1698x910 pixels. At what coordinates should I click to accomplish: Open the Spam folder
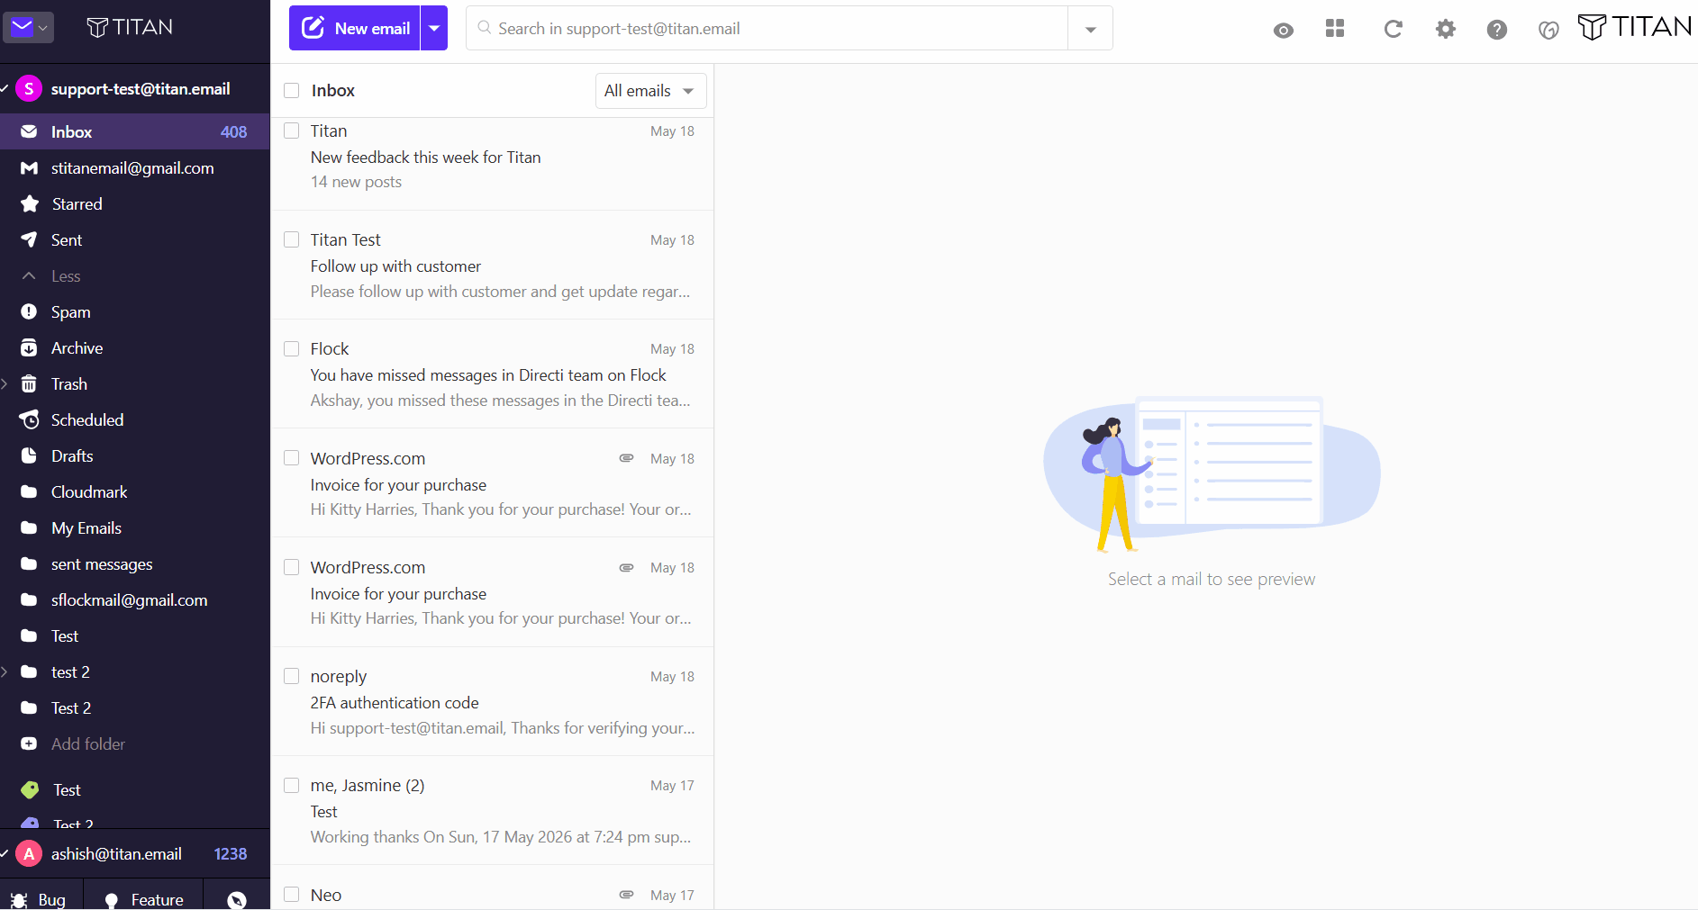(x=135, y=312)
